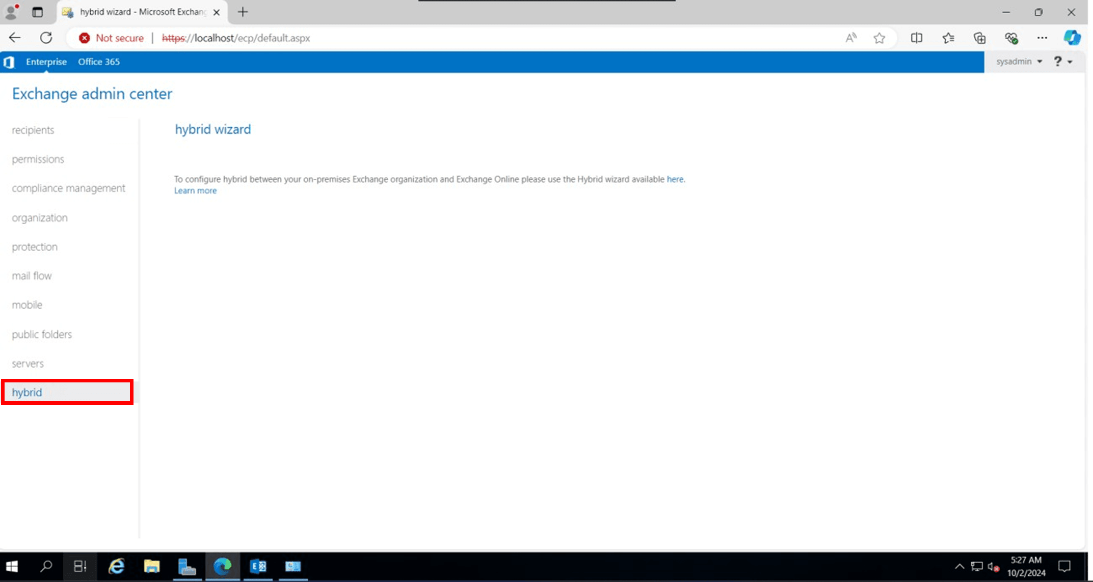
Task: Refresh the browser page
Action: pyautogui.click(x=46, y=38)
